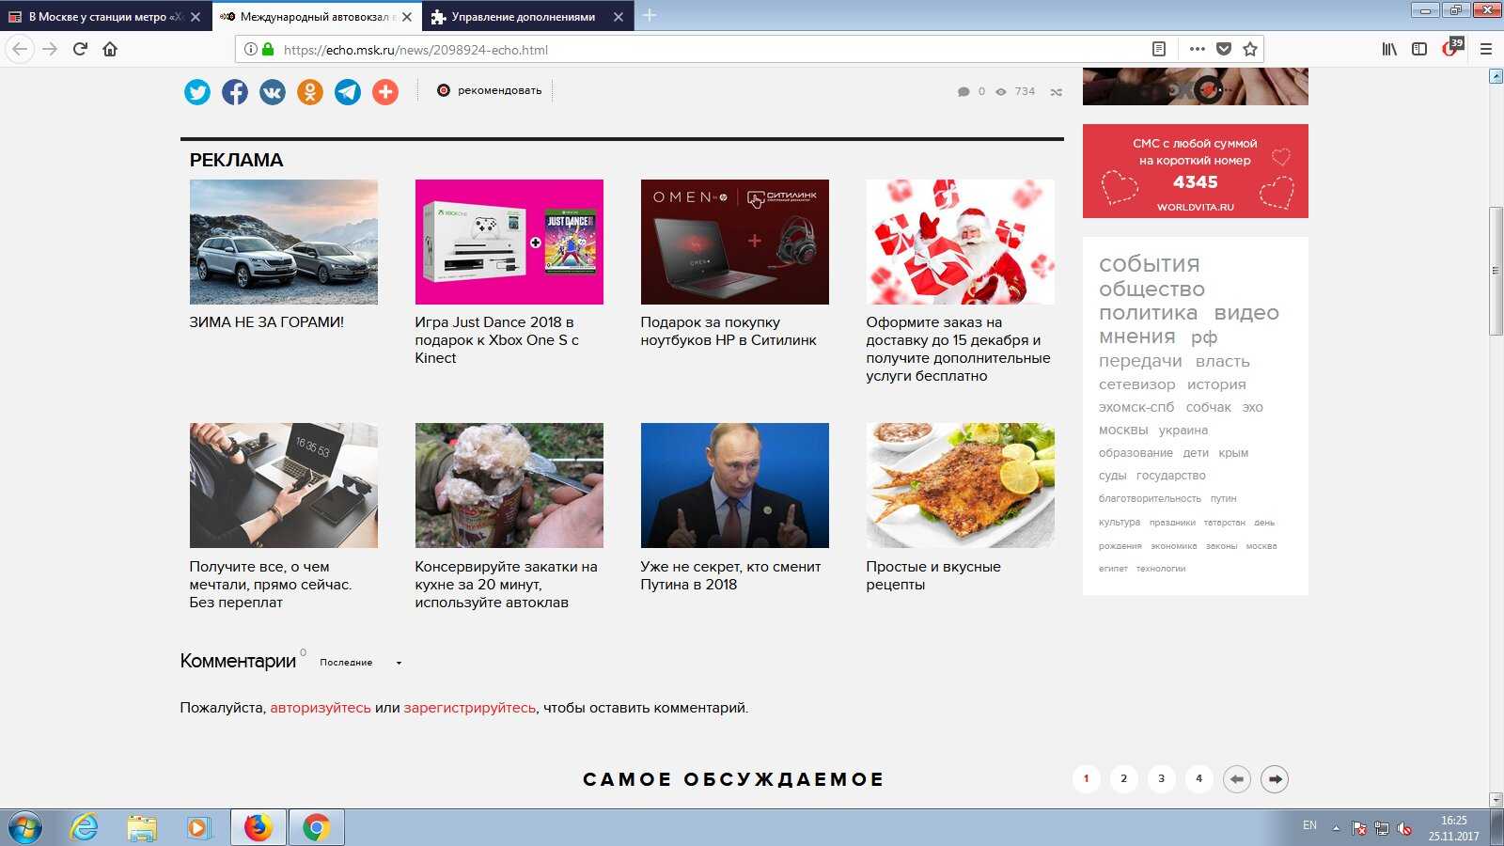The width and height of the screenshot is (1504, 846).
Task: Toggle Reader View in the address bar
Action: (1159, 49)
